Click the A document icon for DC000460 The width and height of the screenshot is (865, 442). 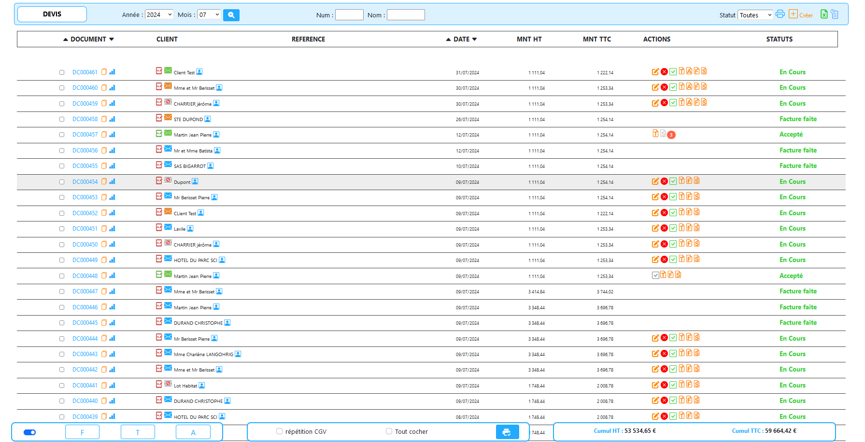(689, 86)
